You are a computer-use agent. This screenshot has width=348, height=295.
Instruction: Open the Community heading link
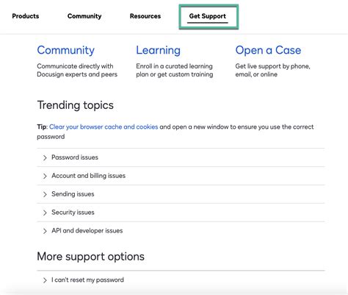[65, 50]
